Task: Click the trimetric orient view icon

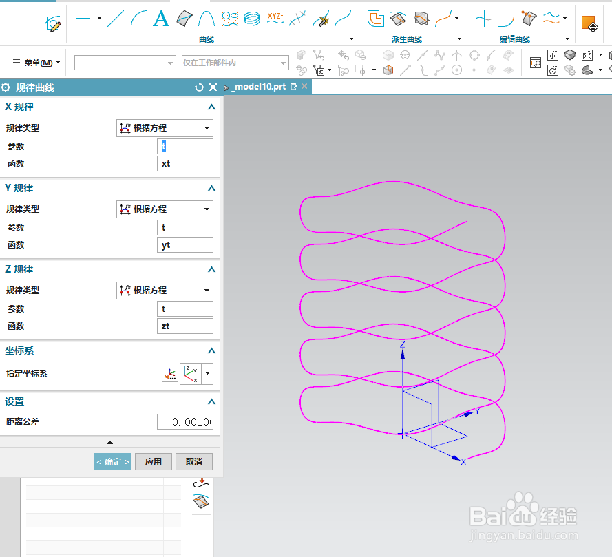Action: pyautogui.click(x=587, y=70)
